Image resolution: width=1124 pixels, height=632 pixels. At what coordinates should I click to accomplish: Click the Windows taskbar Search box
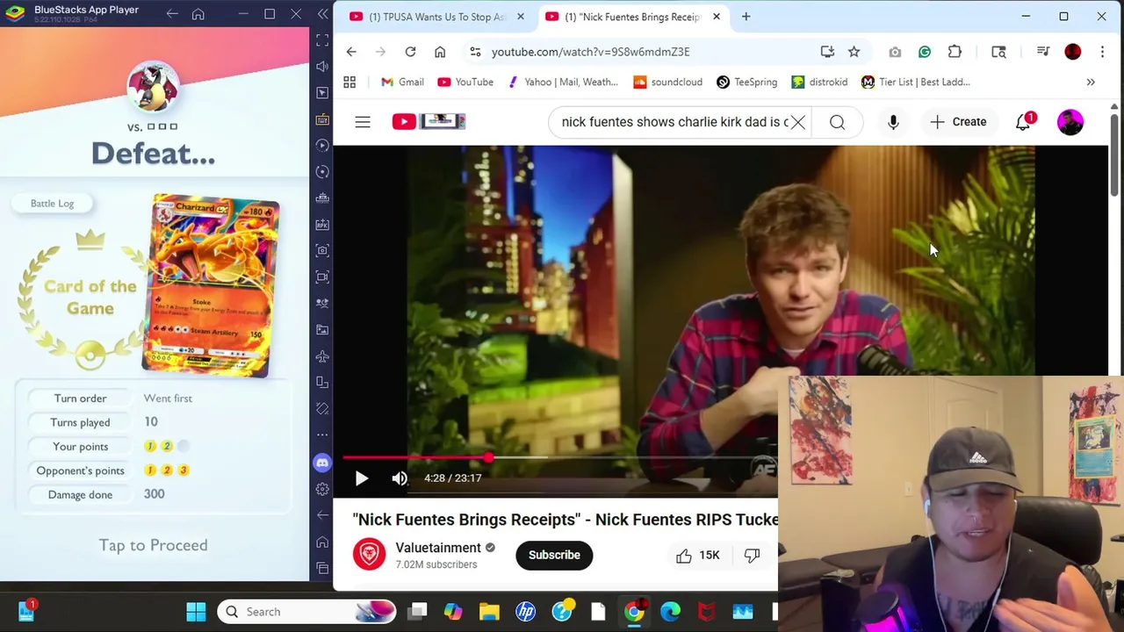point(306,612)
